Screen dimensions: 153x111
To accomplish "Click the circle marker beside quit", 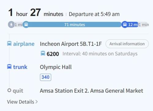I will [9, 90].
